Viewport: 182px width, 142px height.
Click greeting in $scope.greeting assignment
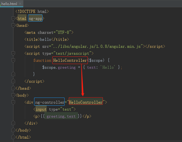(67, 68)
